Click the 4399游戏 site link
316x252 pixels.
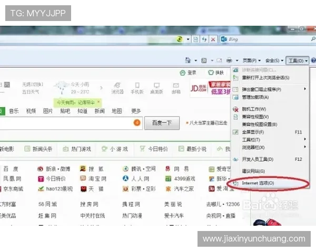point(180,178)
